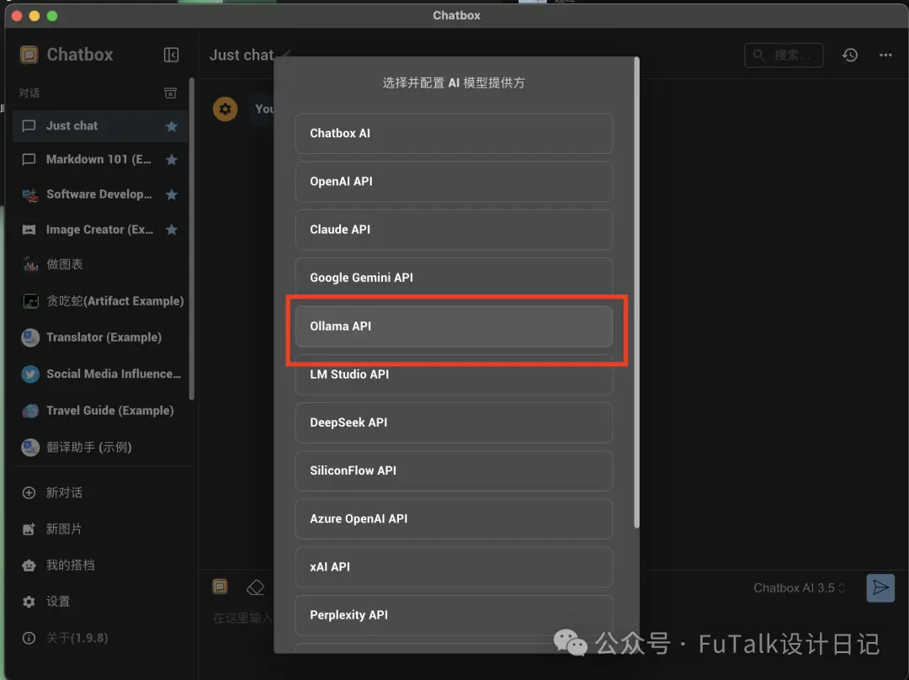Choose Azure OpenAI API provider
909x680 pixels.
[454, 519]
